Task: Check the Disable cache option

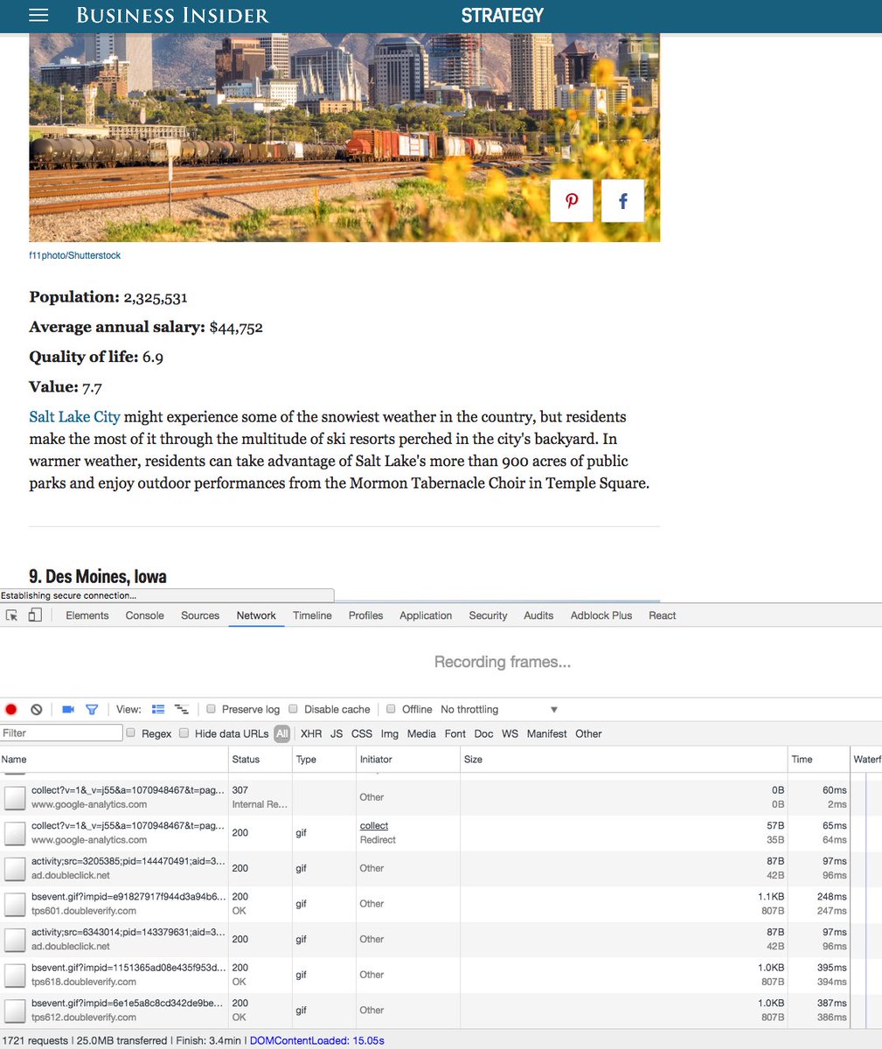Action: coord(294,709)
